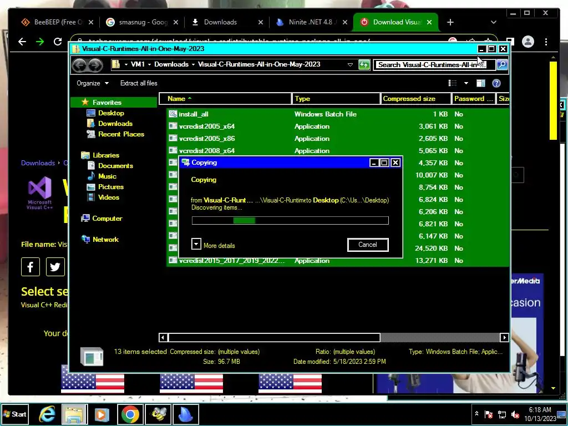568x426 pixels.
Task: Click Downloads breadcrumb link on webpage
Action: click(38, 163)
